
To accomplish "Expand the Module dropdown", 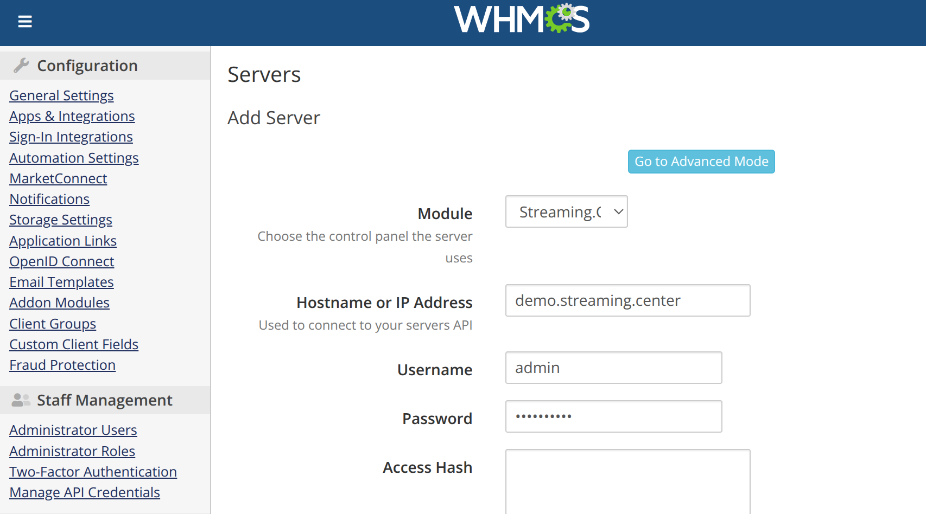I will [x=566, y=211].
